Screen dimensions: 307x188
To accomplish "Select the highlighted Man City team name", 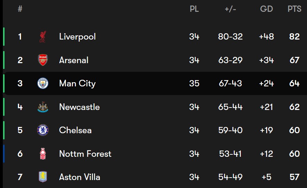I will coord(77,84).
